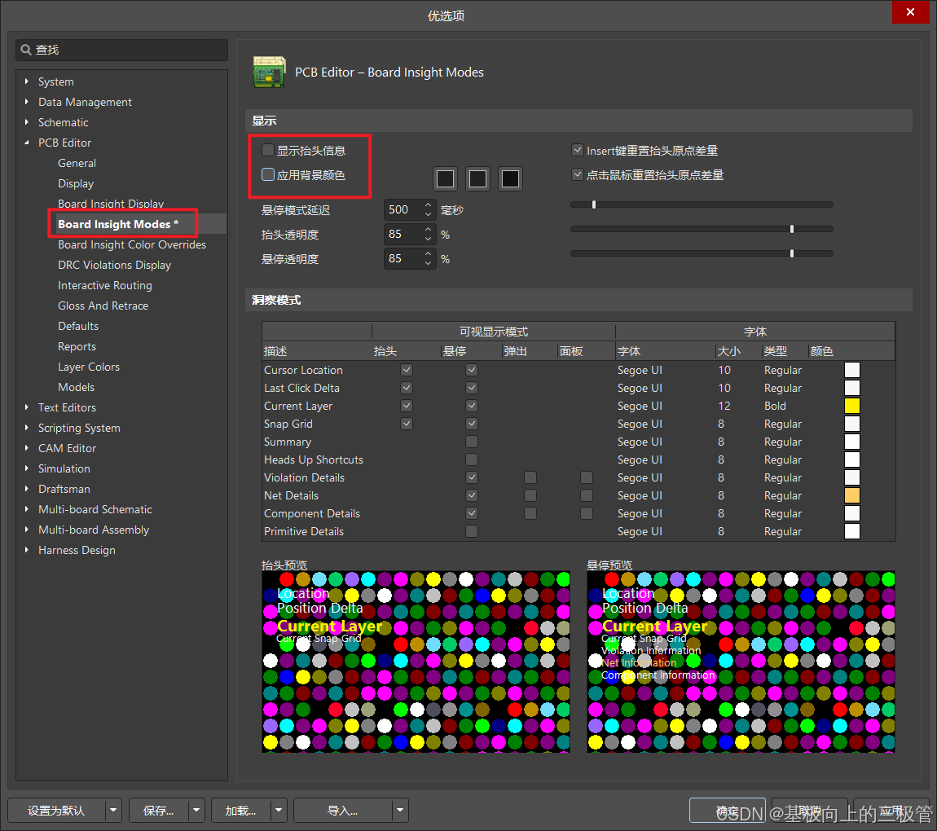Click the 抬头预览 preview image

click(416, 662)
